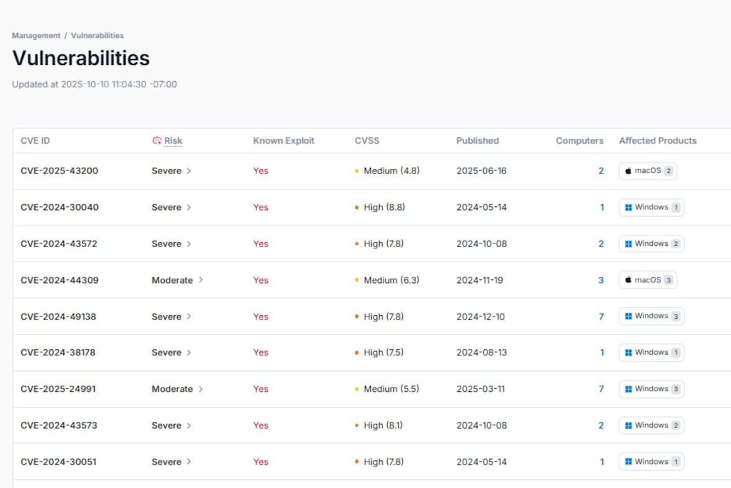The width and height of the screenshot is (731, 488).
Task: Sort by the CVSS column header
Action: pyautogui.click(x=367, y=141)
